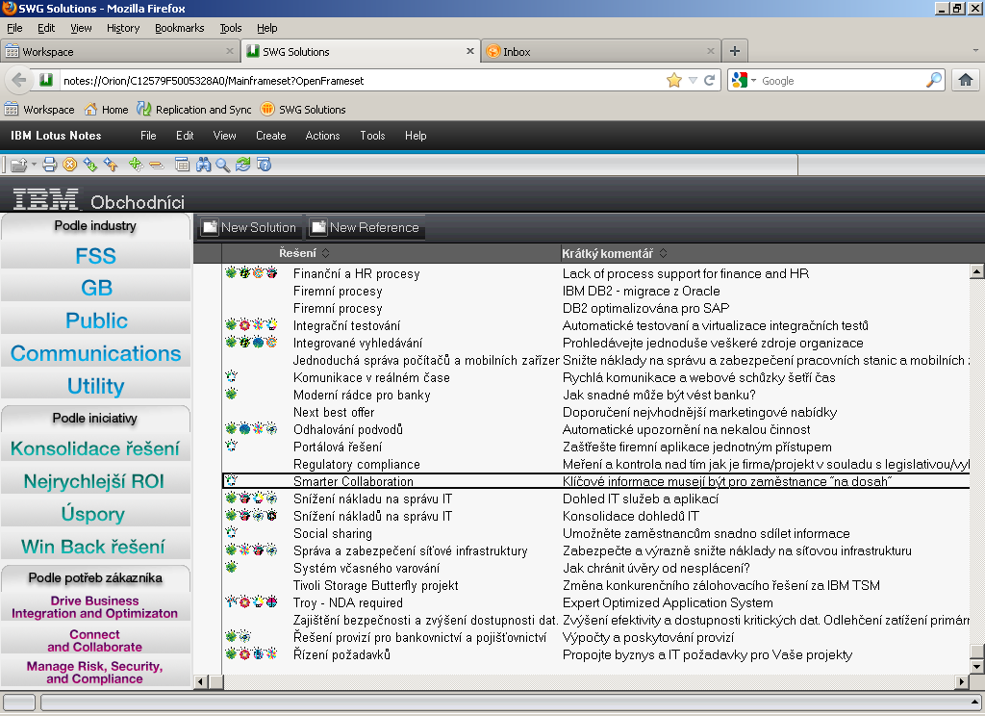This screenshot has height=716, width=985.
Task: Click the Reload icon in address bar
Action: click(x=709, y=81)
